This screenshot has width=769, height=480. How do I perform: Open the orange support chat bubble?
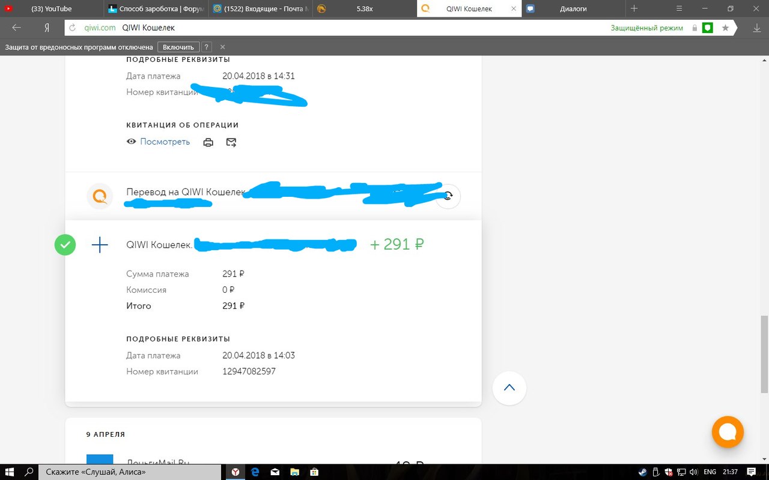tap(728, 432)
